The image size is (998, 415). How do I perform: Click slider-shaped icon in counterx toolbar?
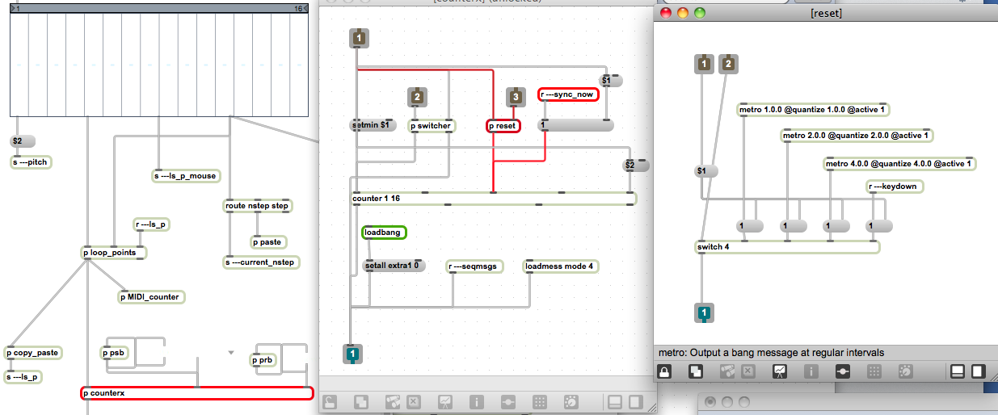click(x=508, y=400)
